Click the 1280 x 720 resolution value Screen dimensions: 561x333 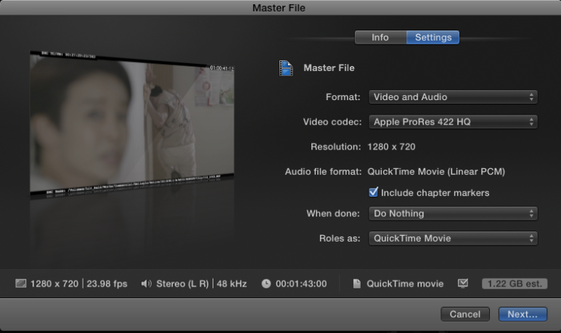pyautogui.click(x=391, y=147)
